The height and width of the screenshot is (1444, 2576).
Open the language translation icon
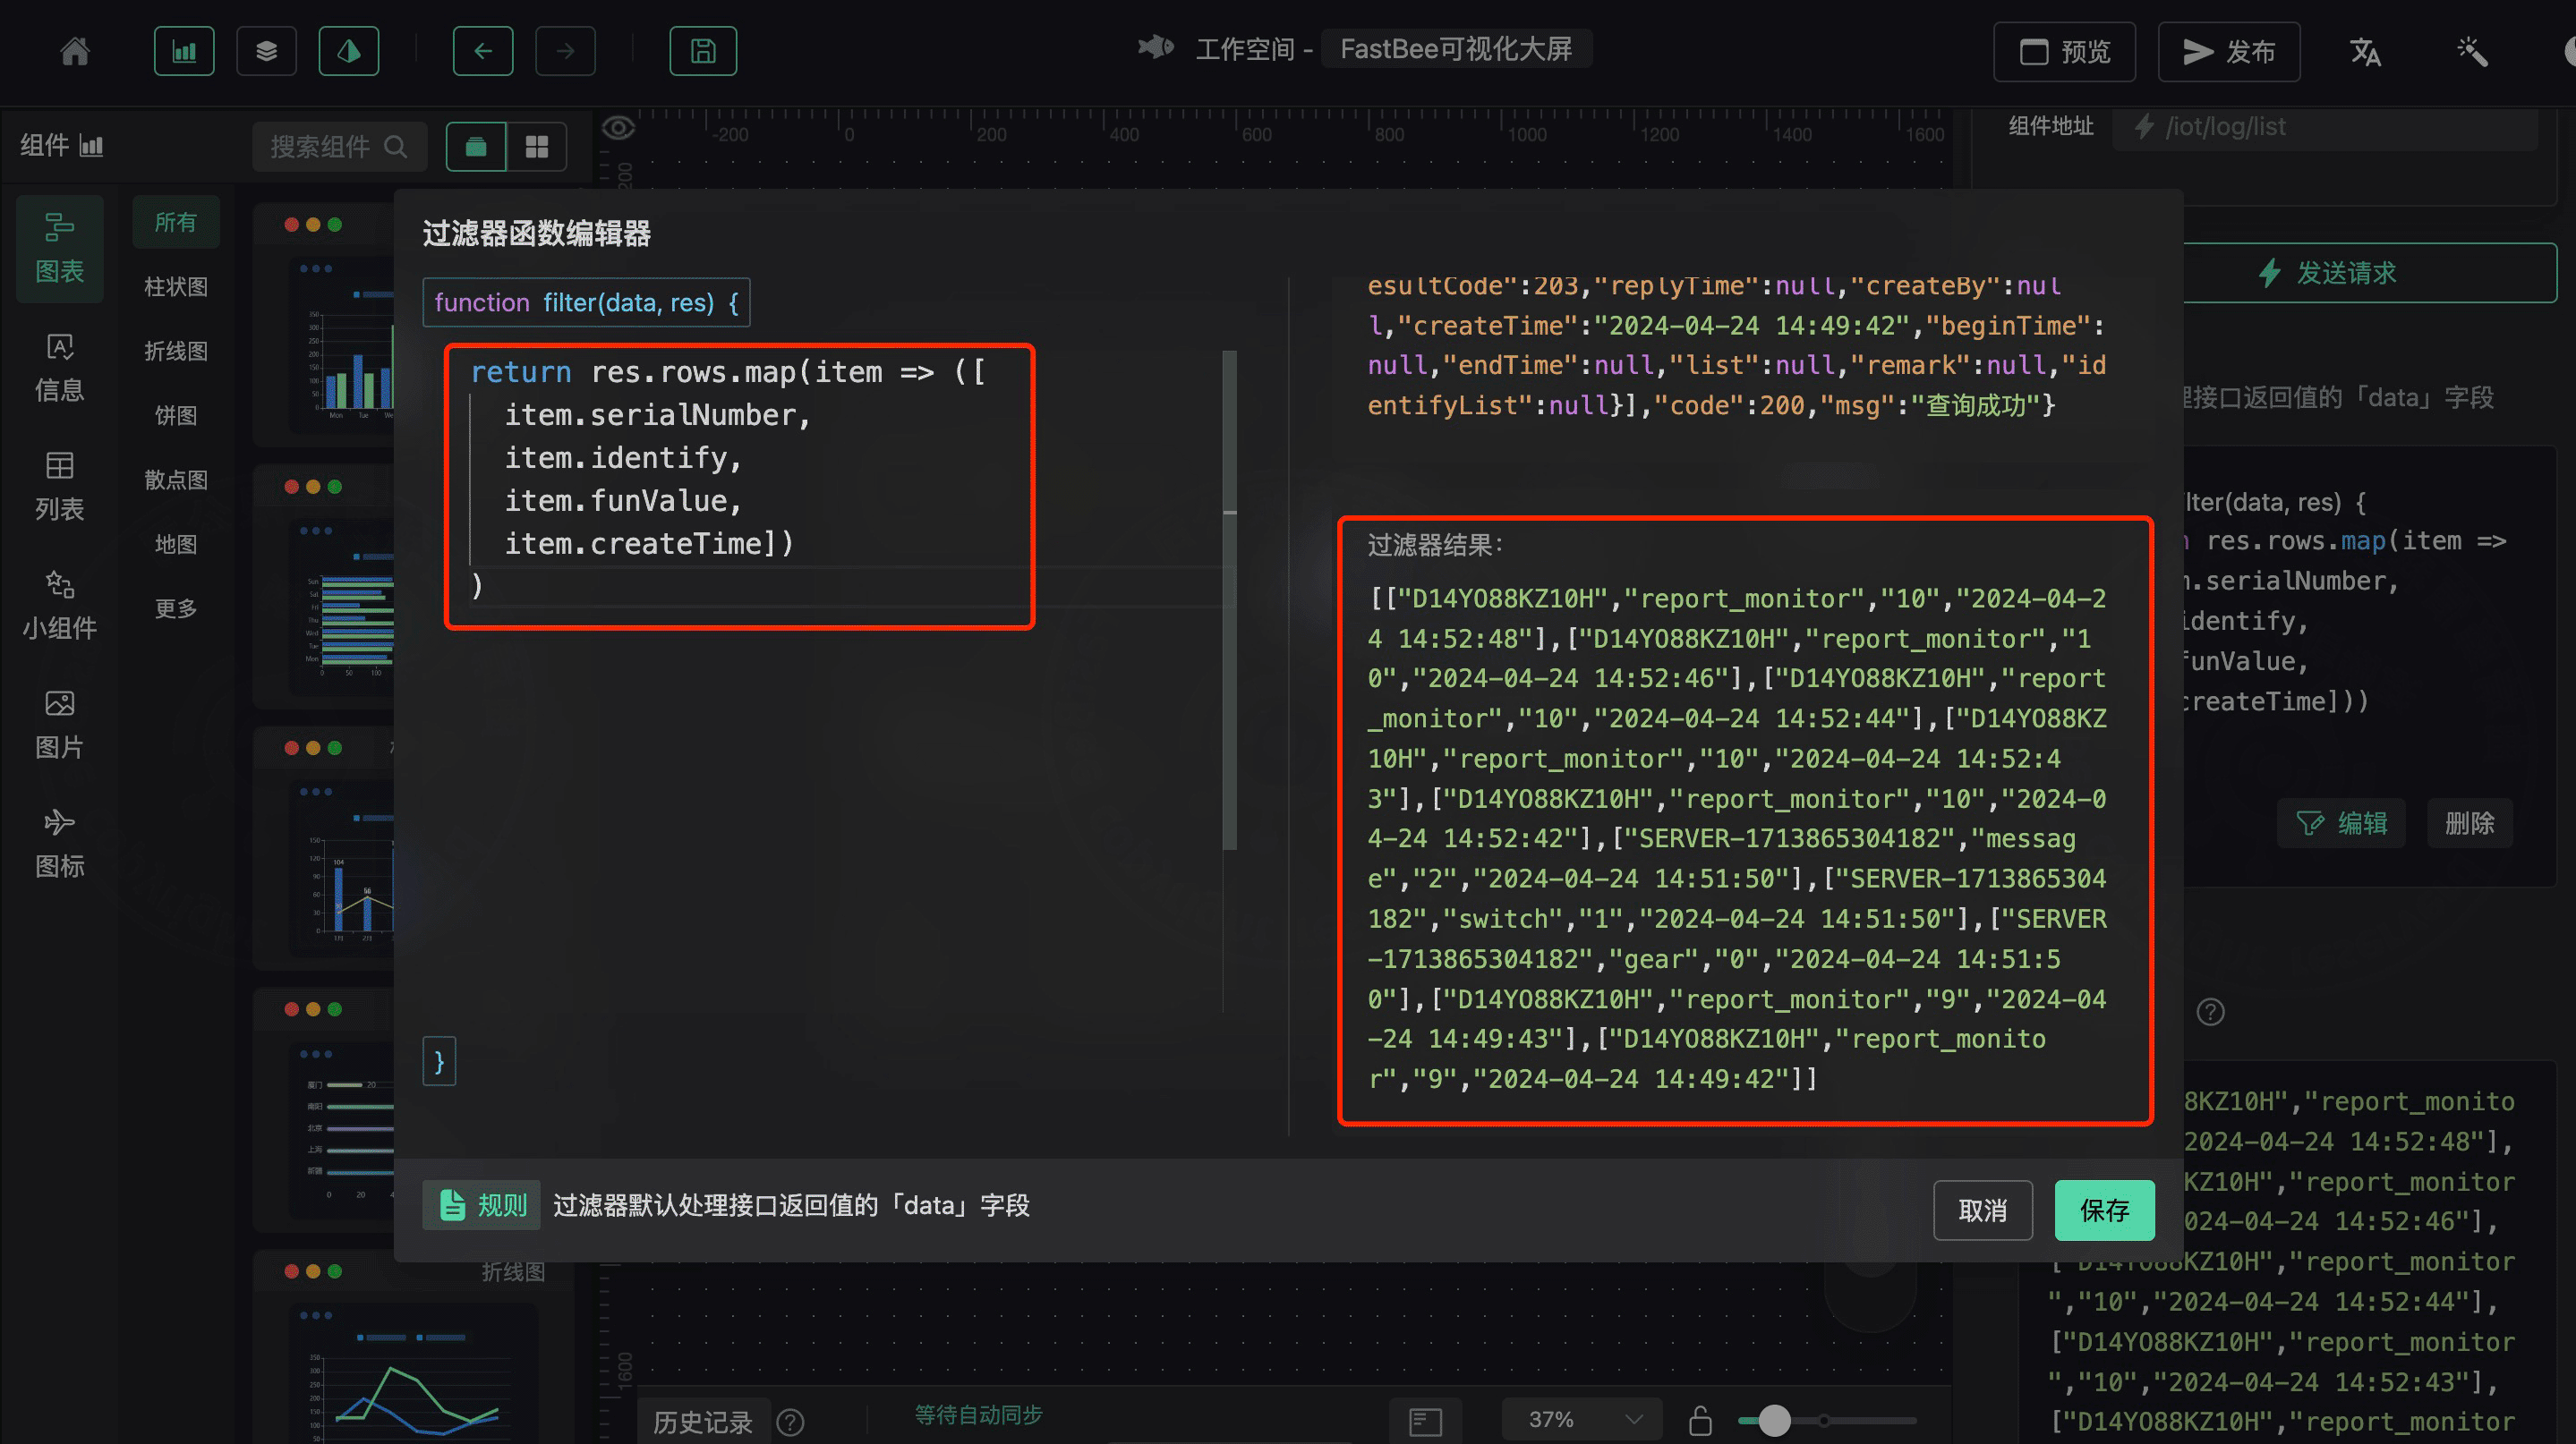(2365, 51)
